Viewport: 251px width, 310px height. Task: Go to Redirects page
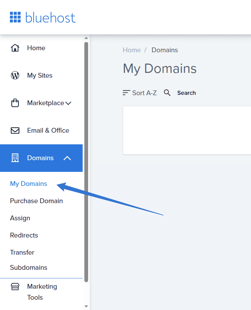tap(24, 235)
